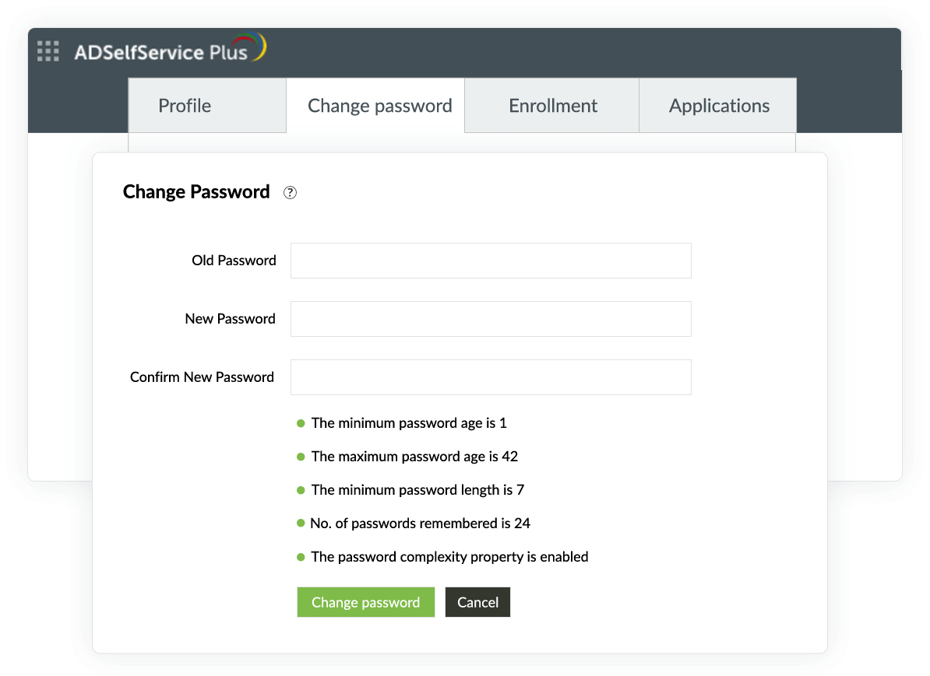Click the Confirm New Password label
Image resolution: width=930 pixels, height=676 pixels.
202,377
